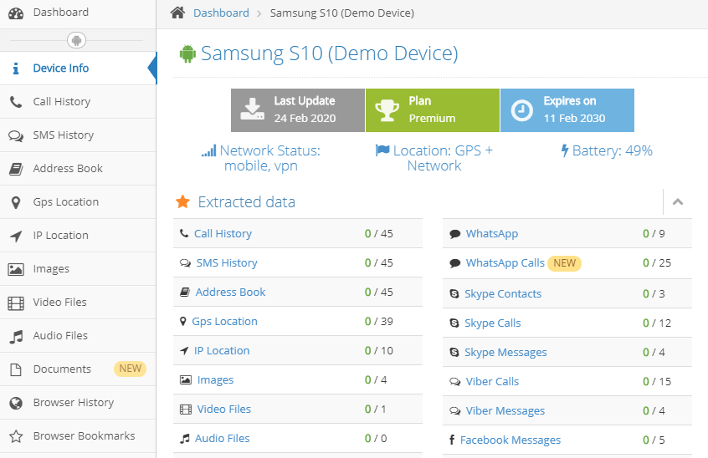Click the chat bubbles icon next to Viber Calls

[454, 382]
